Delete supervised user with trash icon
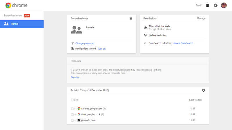The image size is (232, 130). click(x=131, y=18)
